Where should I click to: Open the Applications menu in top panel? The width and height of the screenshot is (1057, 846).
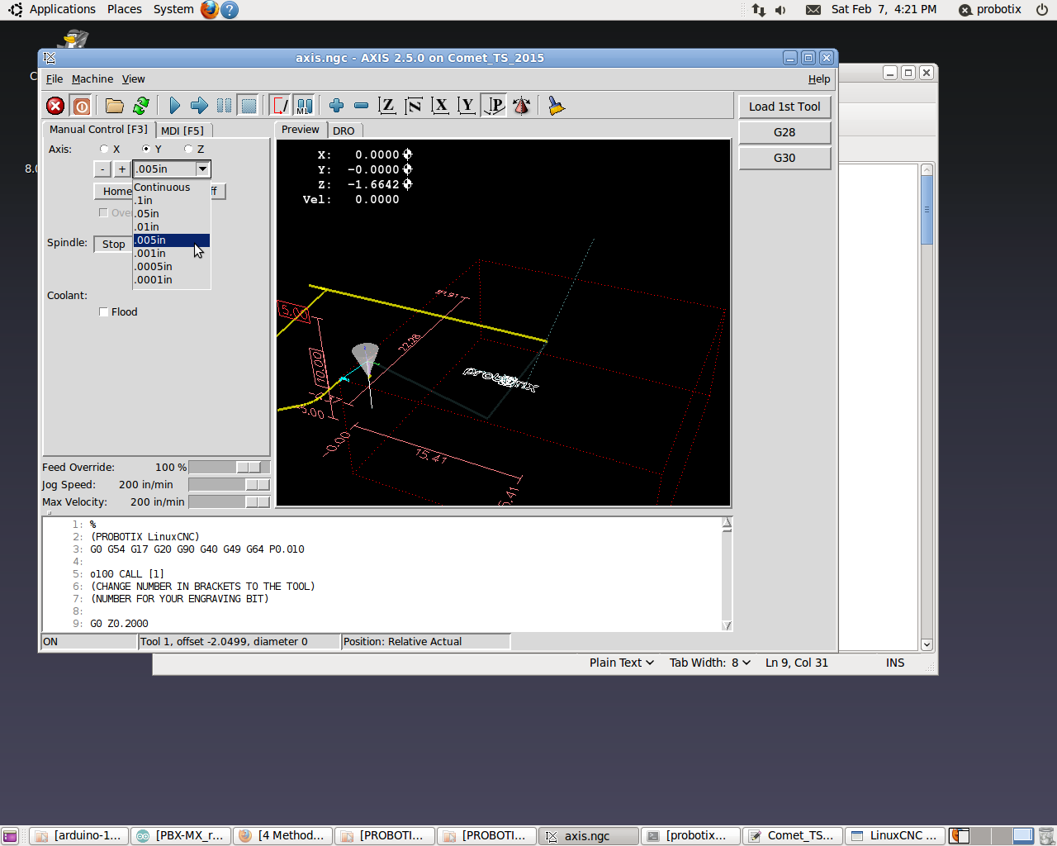pos(62,9)
